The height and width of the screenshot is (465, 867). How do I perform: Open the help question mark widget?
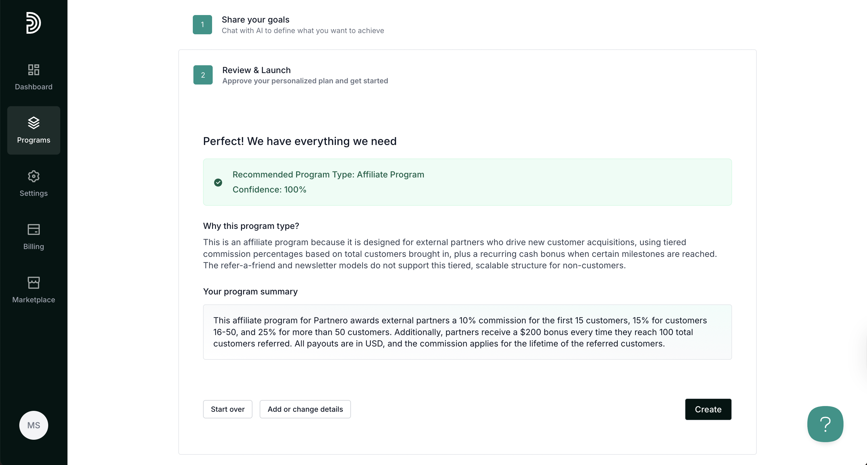[x=825, y=424]
